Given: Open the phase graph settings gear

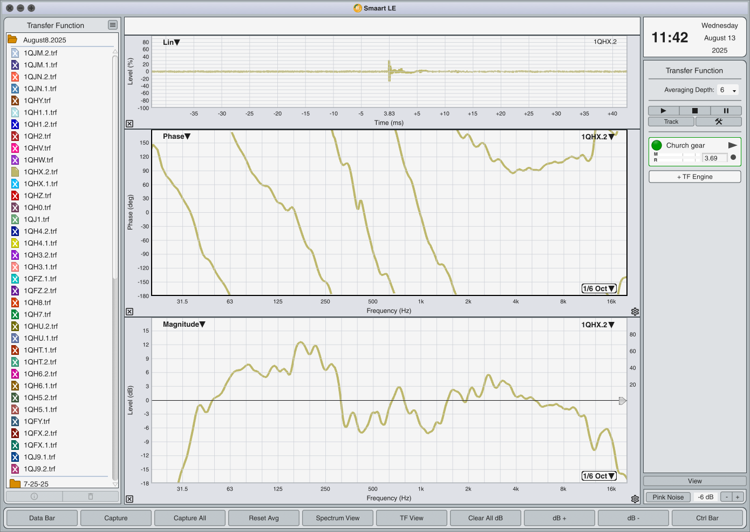Looking at the screenshot, I should click(x=635, y=312).
